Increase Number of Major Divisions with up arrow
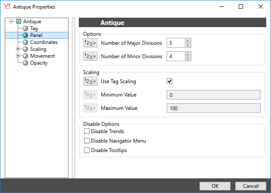Image resolution: width=271 pixels, height=193 pixels. point(187,41)
